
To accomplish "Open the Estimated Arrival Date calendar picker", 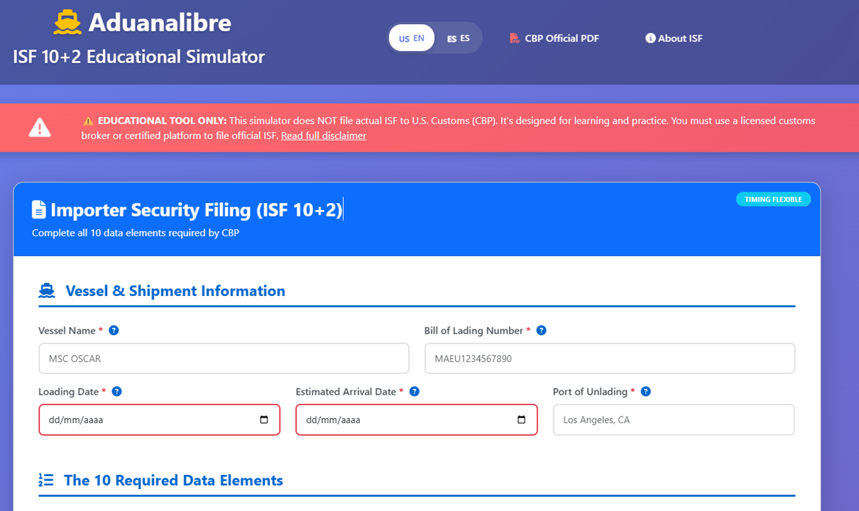I will pos(521,420).
